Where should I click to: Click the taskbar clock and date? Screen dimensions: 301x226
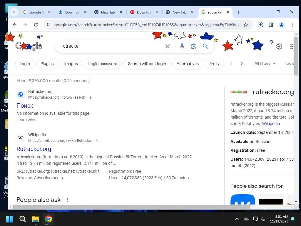[x=279, y=219]
